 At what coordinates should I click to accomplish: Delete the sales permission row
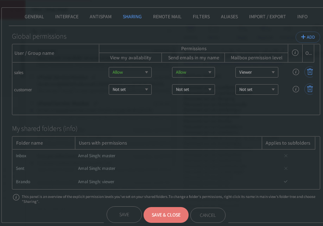(310, 72)
